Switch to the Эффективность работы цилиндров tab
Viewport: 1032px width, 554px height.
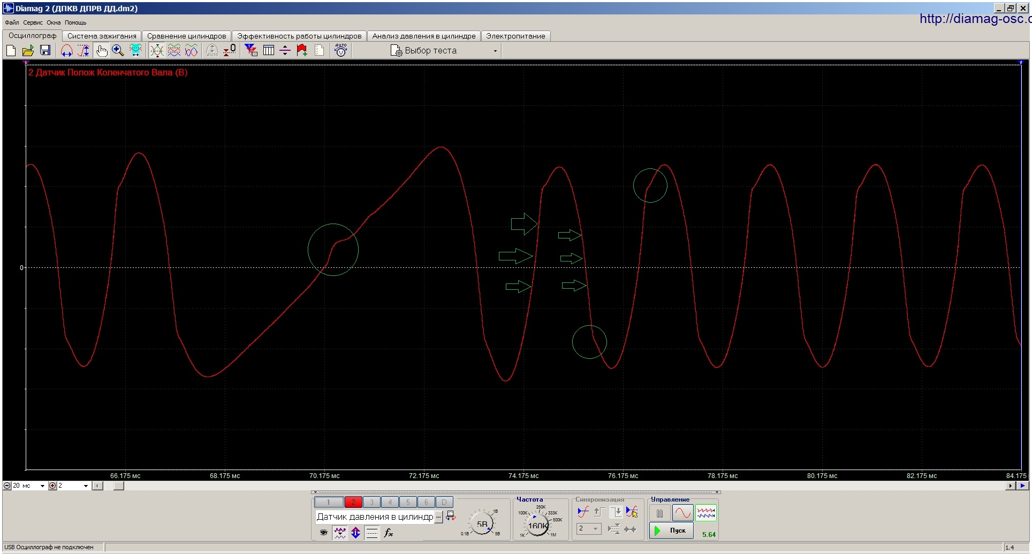coord(299,36)
